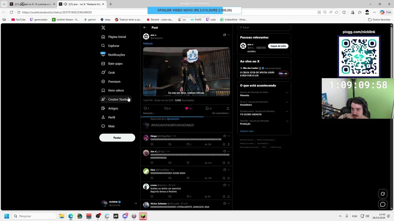Open more options on Diego's reply
The height and width of the screenshot is (221, 394).
point(228,136)
